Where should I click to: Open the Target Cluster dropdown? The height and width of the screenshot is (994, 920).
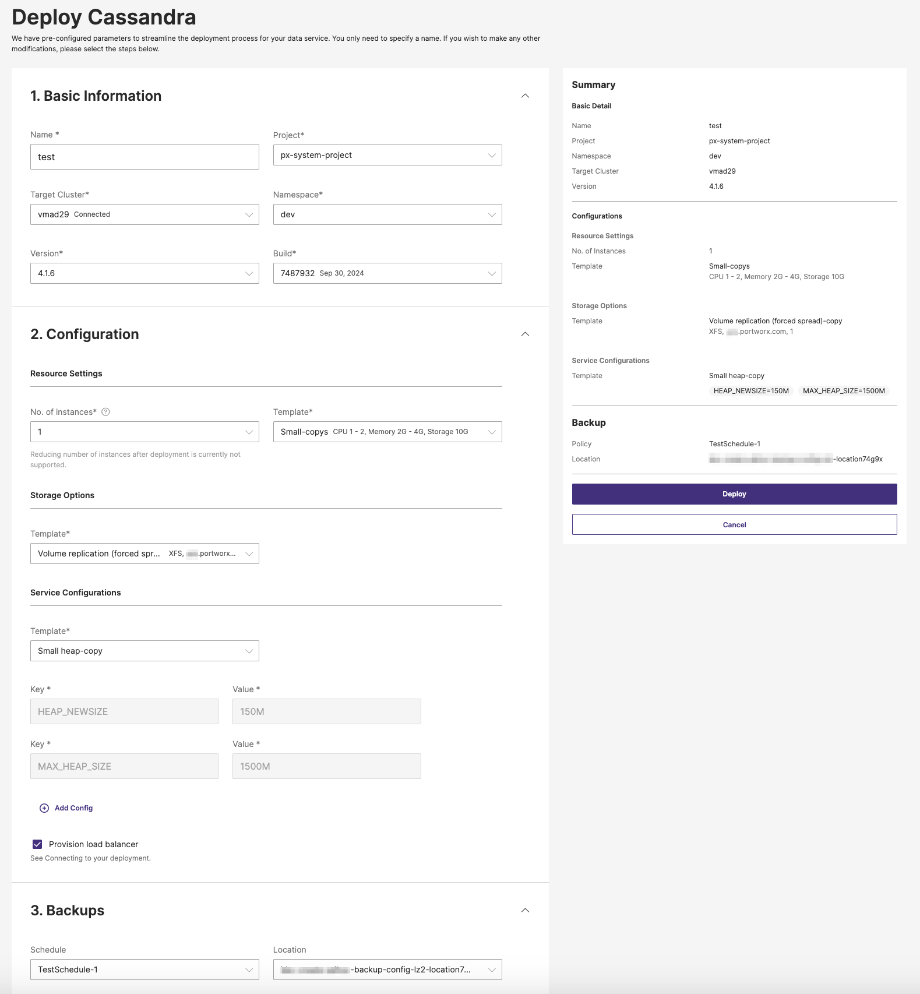(144, 214)
